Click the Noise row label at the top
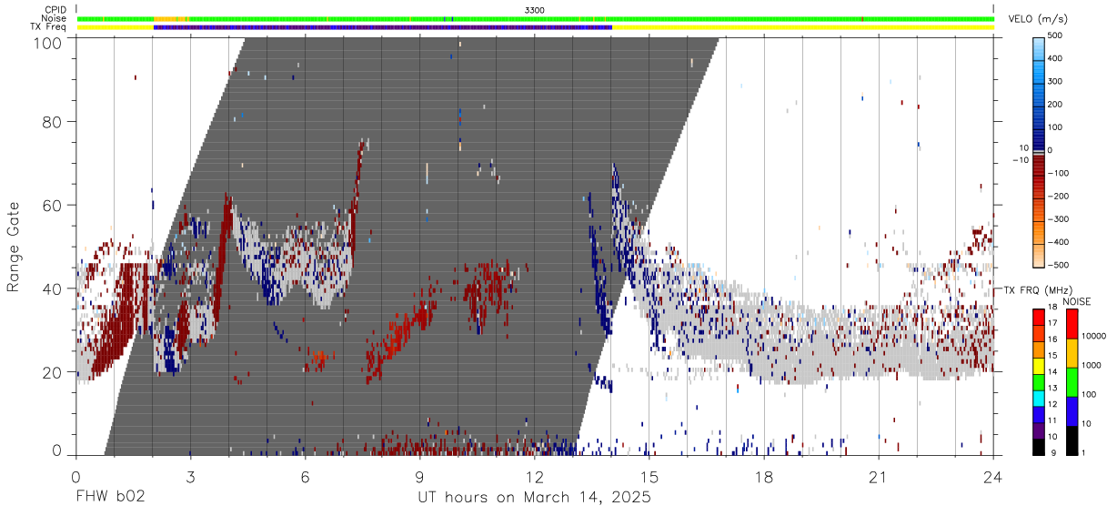This screenshot has width=1117, height=516. 55,18
